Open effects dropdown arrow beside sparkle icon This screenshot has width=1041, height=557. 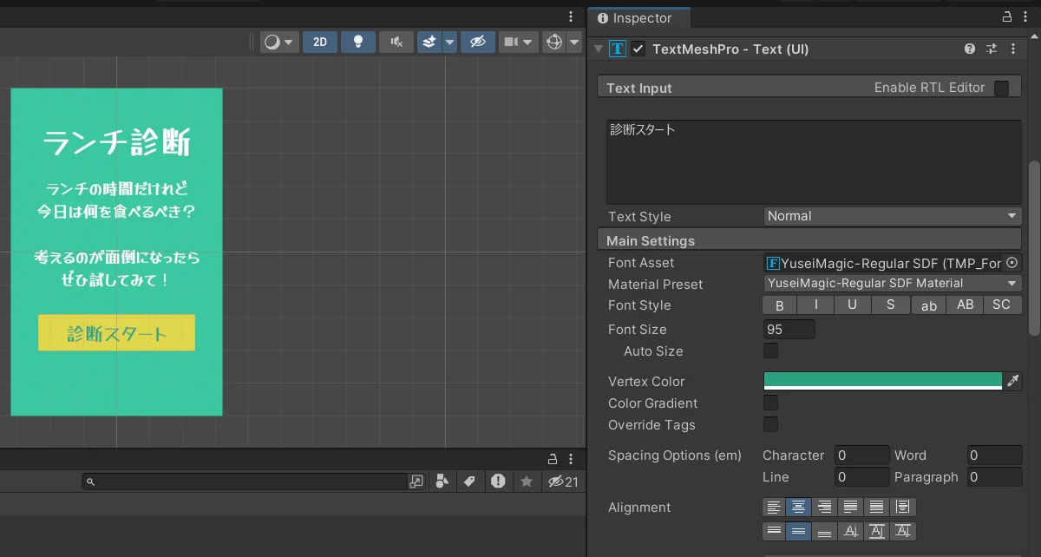(x=449, y=42)
